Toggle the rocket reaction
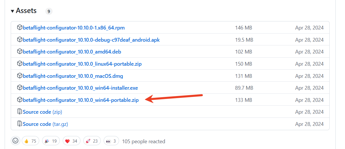345x149 pixels. click(92, 141)
